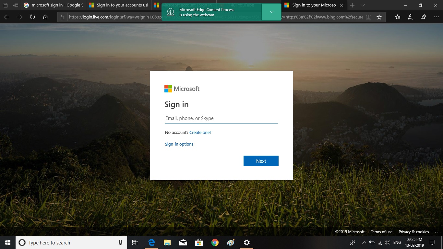This screenshot has width=443, height=249.
Task: Open Microsoft Edge from the taskbar
Action: click(x=151, y=243)
